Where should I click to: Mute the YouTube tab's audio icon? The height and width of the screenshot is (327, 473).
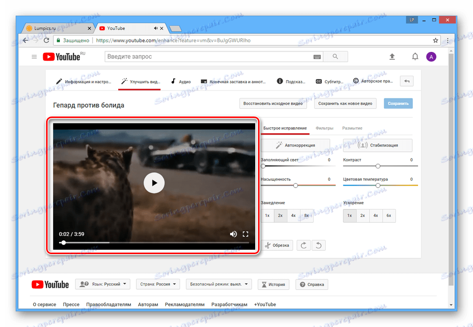(x=156, y=28)
